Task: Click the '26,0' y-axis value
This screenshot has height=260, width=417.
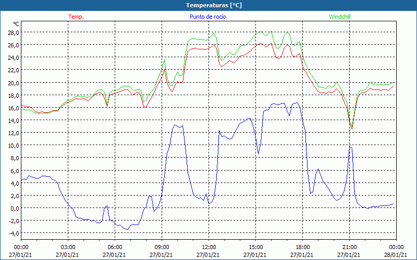Action: pyautogui.click(x=14, y=45)
